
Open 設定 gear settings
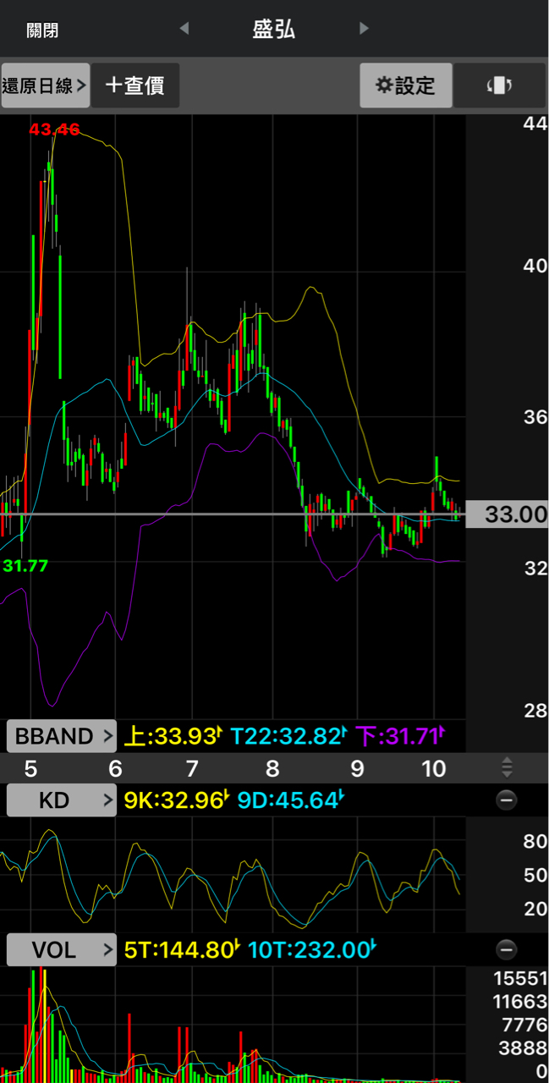(x=405, y=85)
